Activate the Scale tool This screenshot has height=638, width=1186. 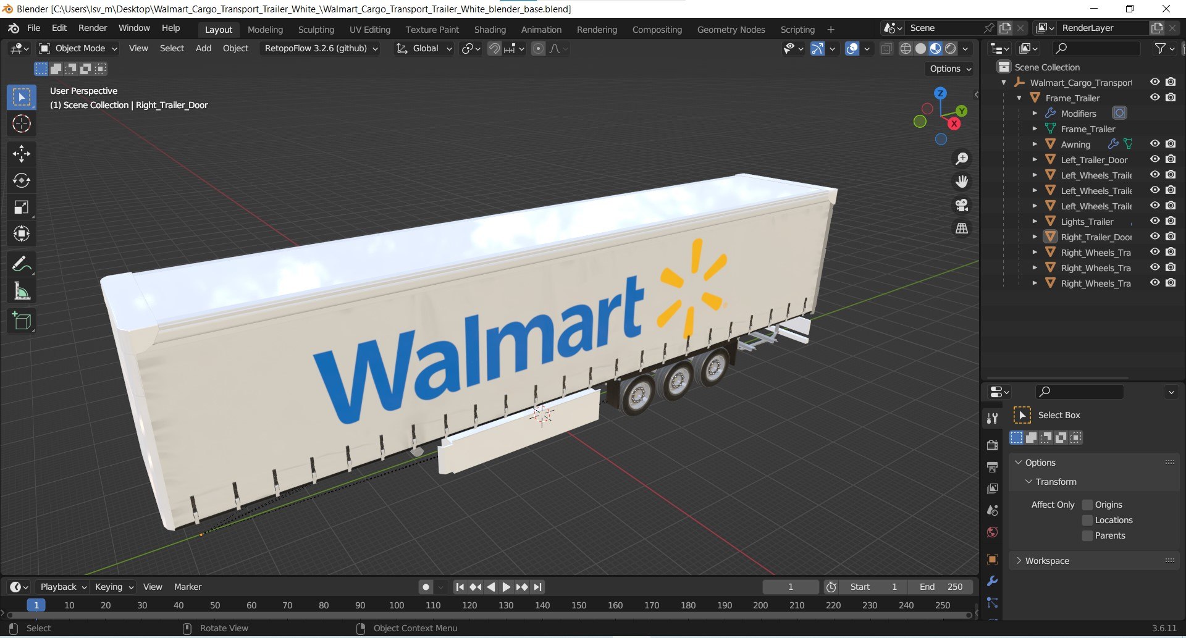(x=22, y=207)
